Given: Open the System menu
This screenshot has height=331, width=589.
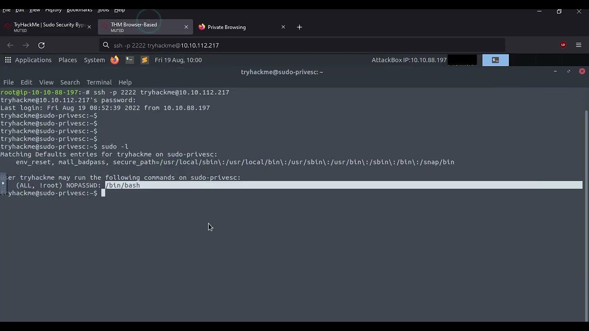Looking at the screenshot, I should 94,60.
